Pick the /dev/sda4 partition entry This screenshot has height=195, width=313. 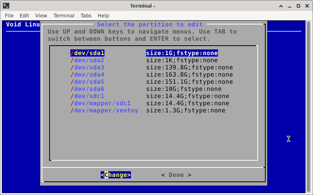[x=87, y=75]
